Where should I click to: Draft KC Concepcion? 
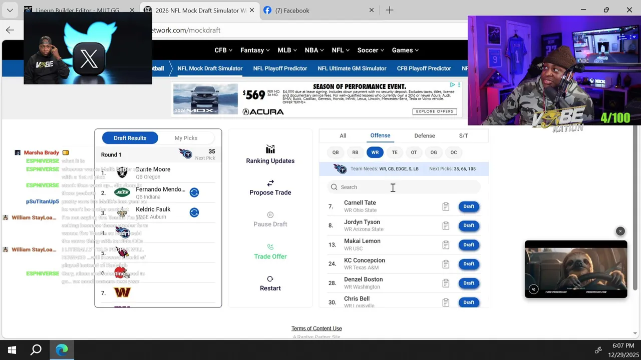click(469, 264)
